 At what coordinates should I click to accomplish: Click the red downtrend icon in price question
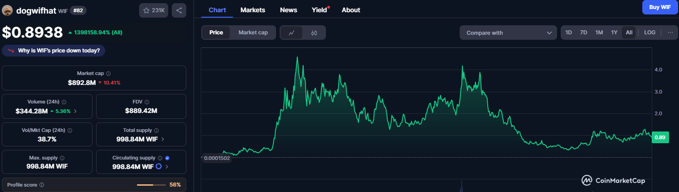(x=11, y=51)
